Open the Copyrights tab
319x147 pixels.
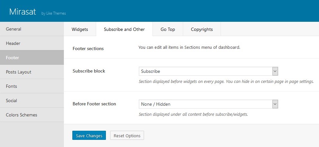(x=202, y=29)
